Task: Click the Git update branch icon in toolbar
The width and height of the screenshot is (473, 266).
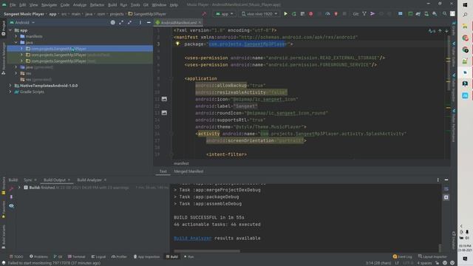Action: tap(364, 14)
